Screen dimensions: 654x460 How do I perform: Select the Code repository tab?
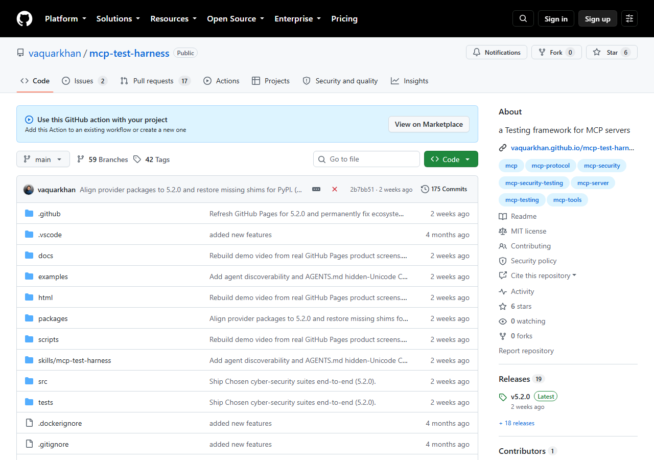click(35, 81)
